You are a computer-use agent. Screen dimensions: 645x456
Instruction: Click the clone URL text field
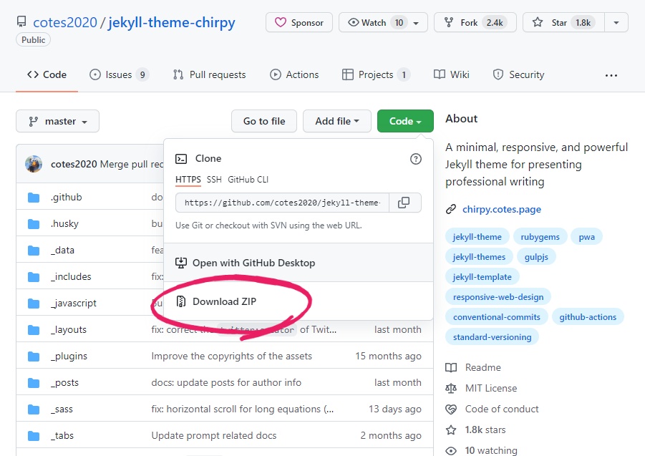point(282,203)
